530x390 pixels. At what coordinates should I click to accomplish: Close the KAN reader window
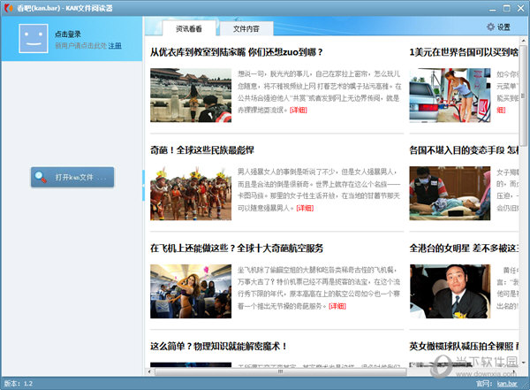[521, 9]
